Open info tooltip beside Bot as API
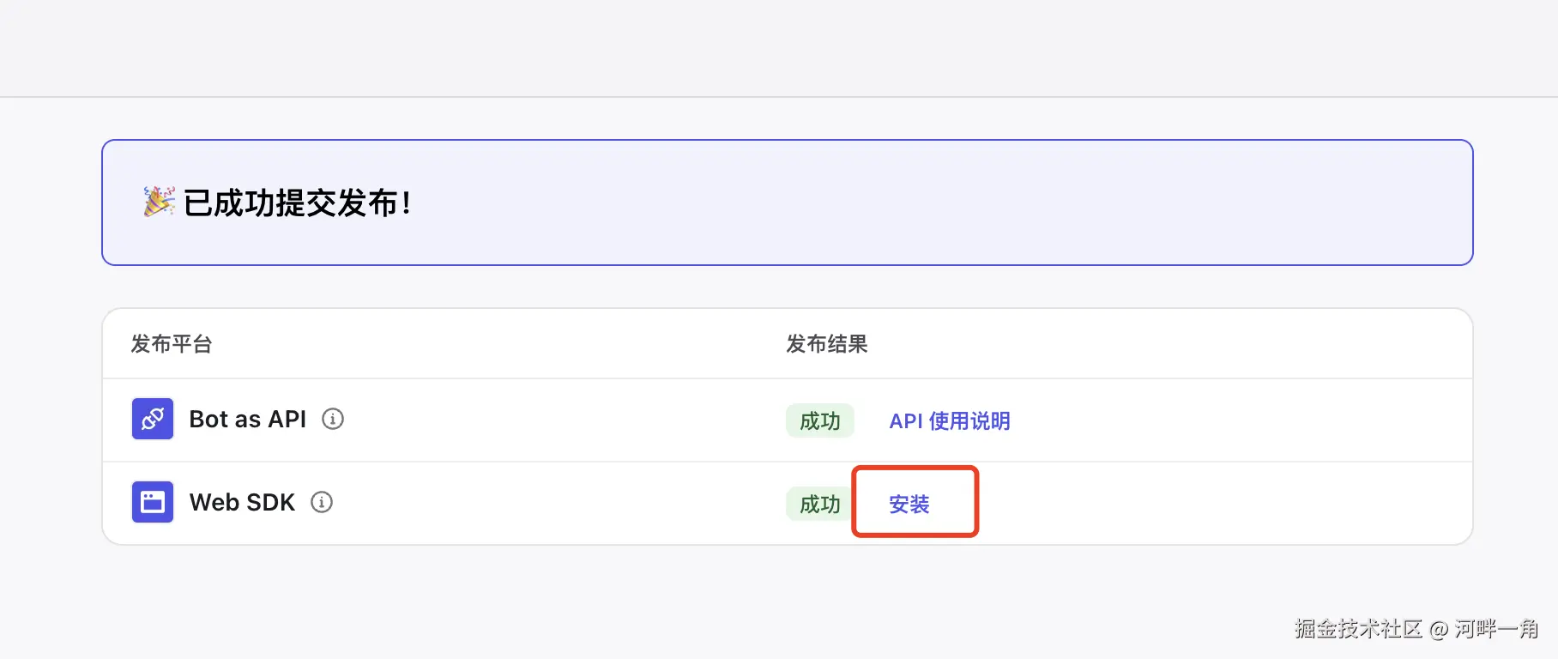 click(333, 419)
